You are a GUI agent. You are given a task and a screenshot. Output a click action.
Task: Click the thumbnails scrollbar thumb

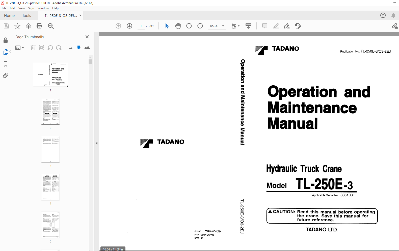pyautogui.click(x=90, y=62)
